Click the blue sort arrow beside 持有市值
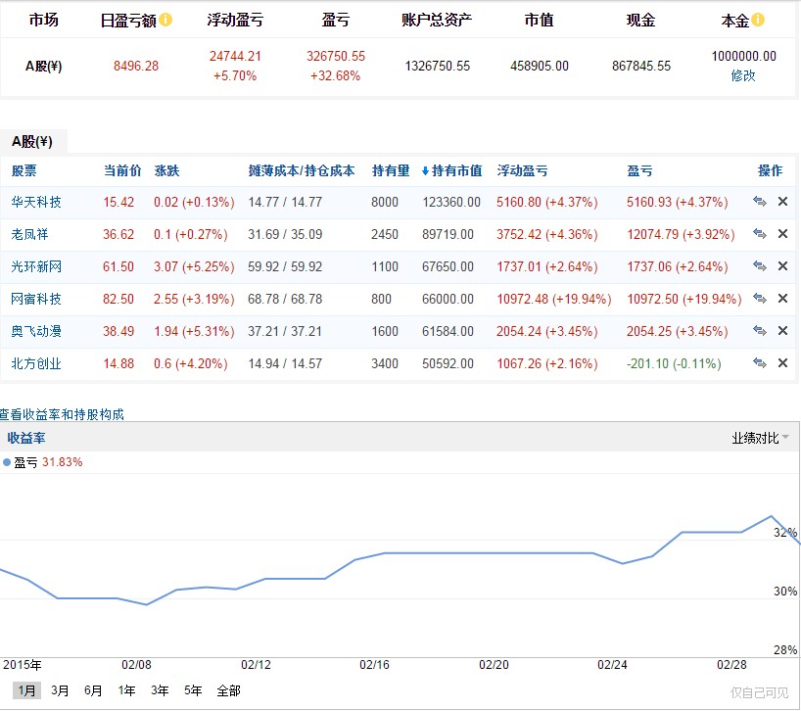This screenshot has width=801, height=711. click(x=425, y=171)
